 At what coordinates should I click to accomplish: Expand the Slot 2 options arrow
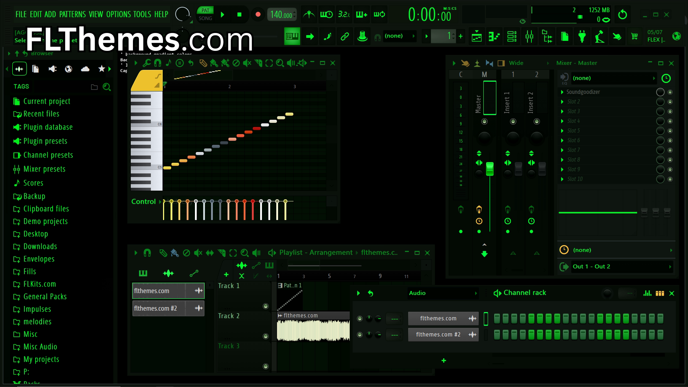[x=562, y=102]
